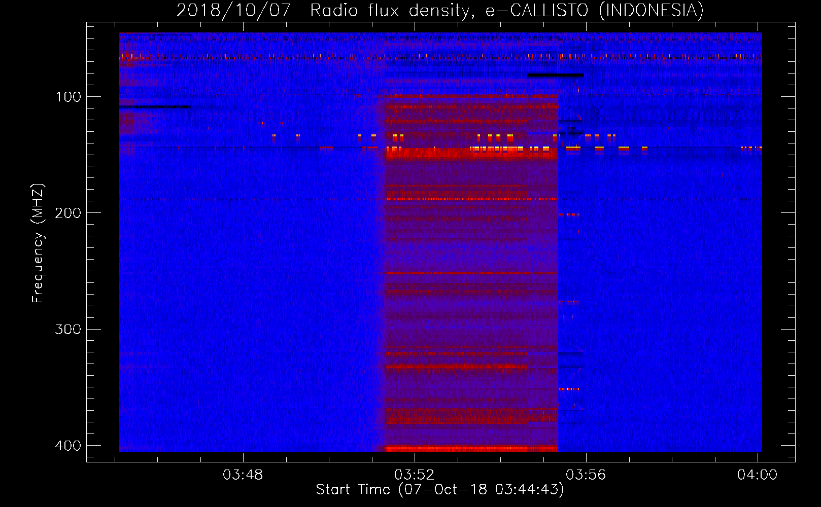Image resolution: width=821 pixels, height=507 pixels.
Task: Select the 200 MHz frequency axis label
Action: tap(68, 213)
